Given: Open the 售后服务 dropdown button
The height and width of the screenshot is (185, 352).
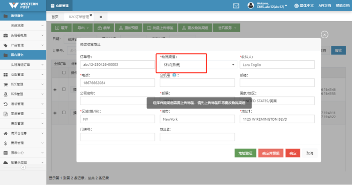Looking at the screenshot, I should pos(226,28).
